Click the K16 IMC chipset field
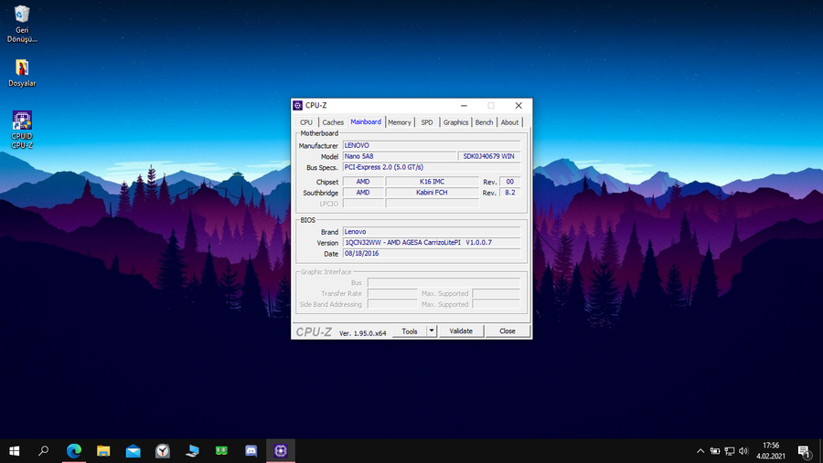823x463 pixels. pos(432,182)
